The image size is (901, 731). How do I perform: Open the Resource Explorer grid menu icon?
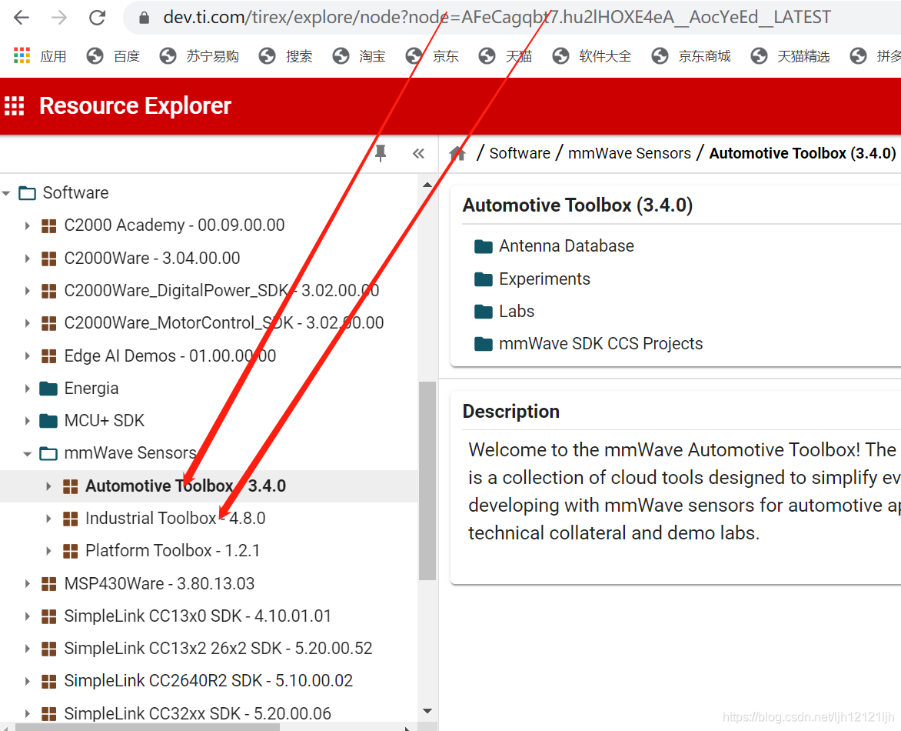pos(15,106)
